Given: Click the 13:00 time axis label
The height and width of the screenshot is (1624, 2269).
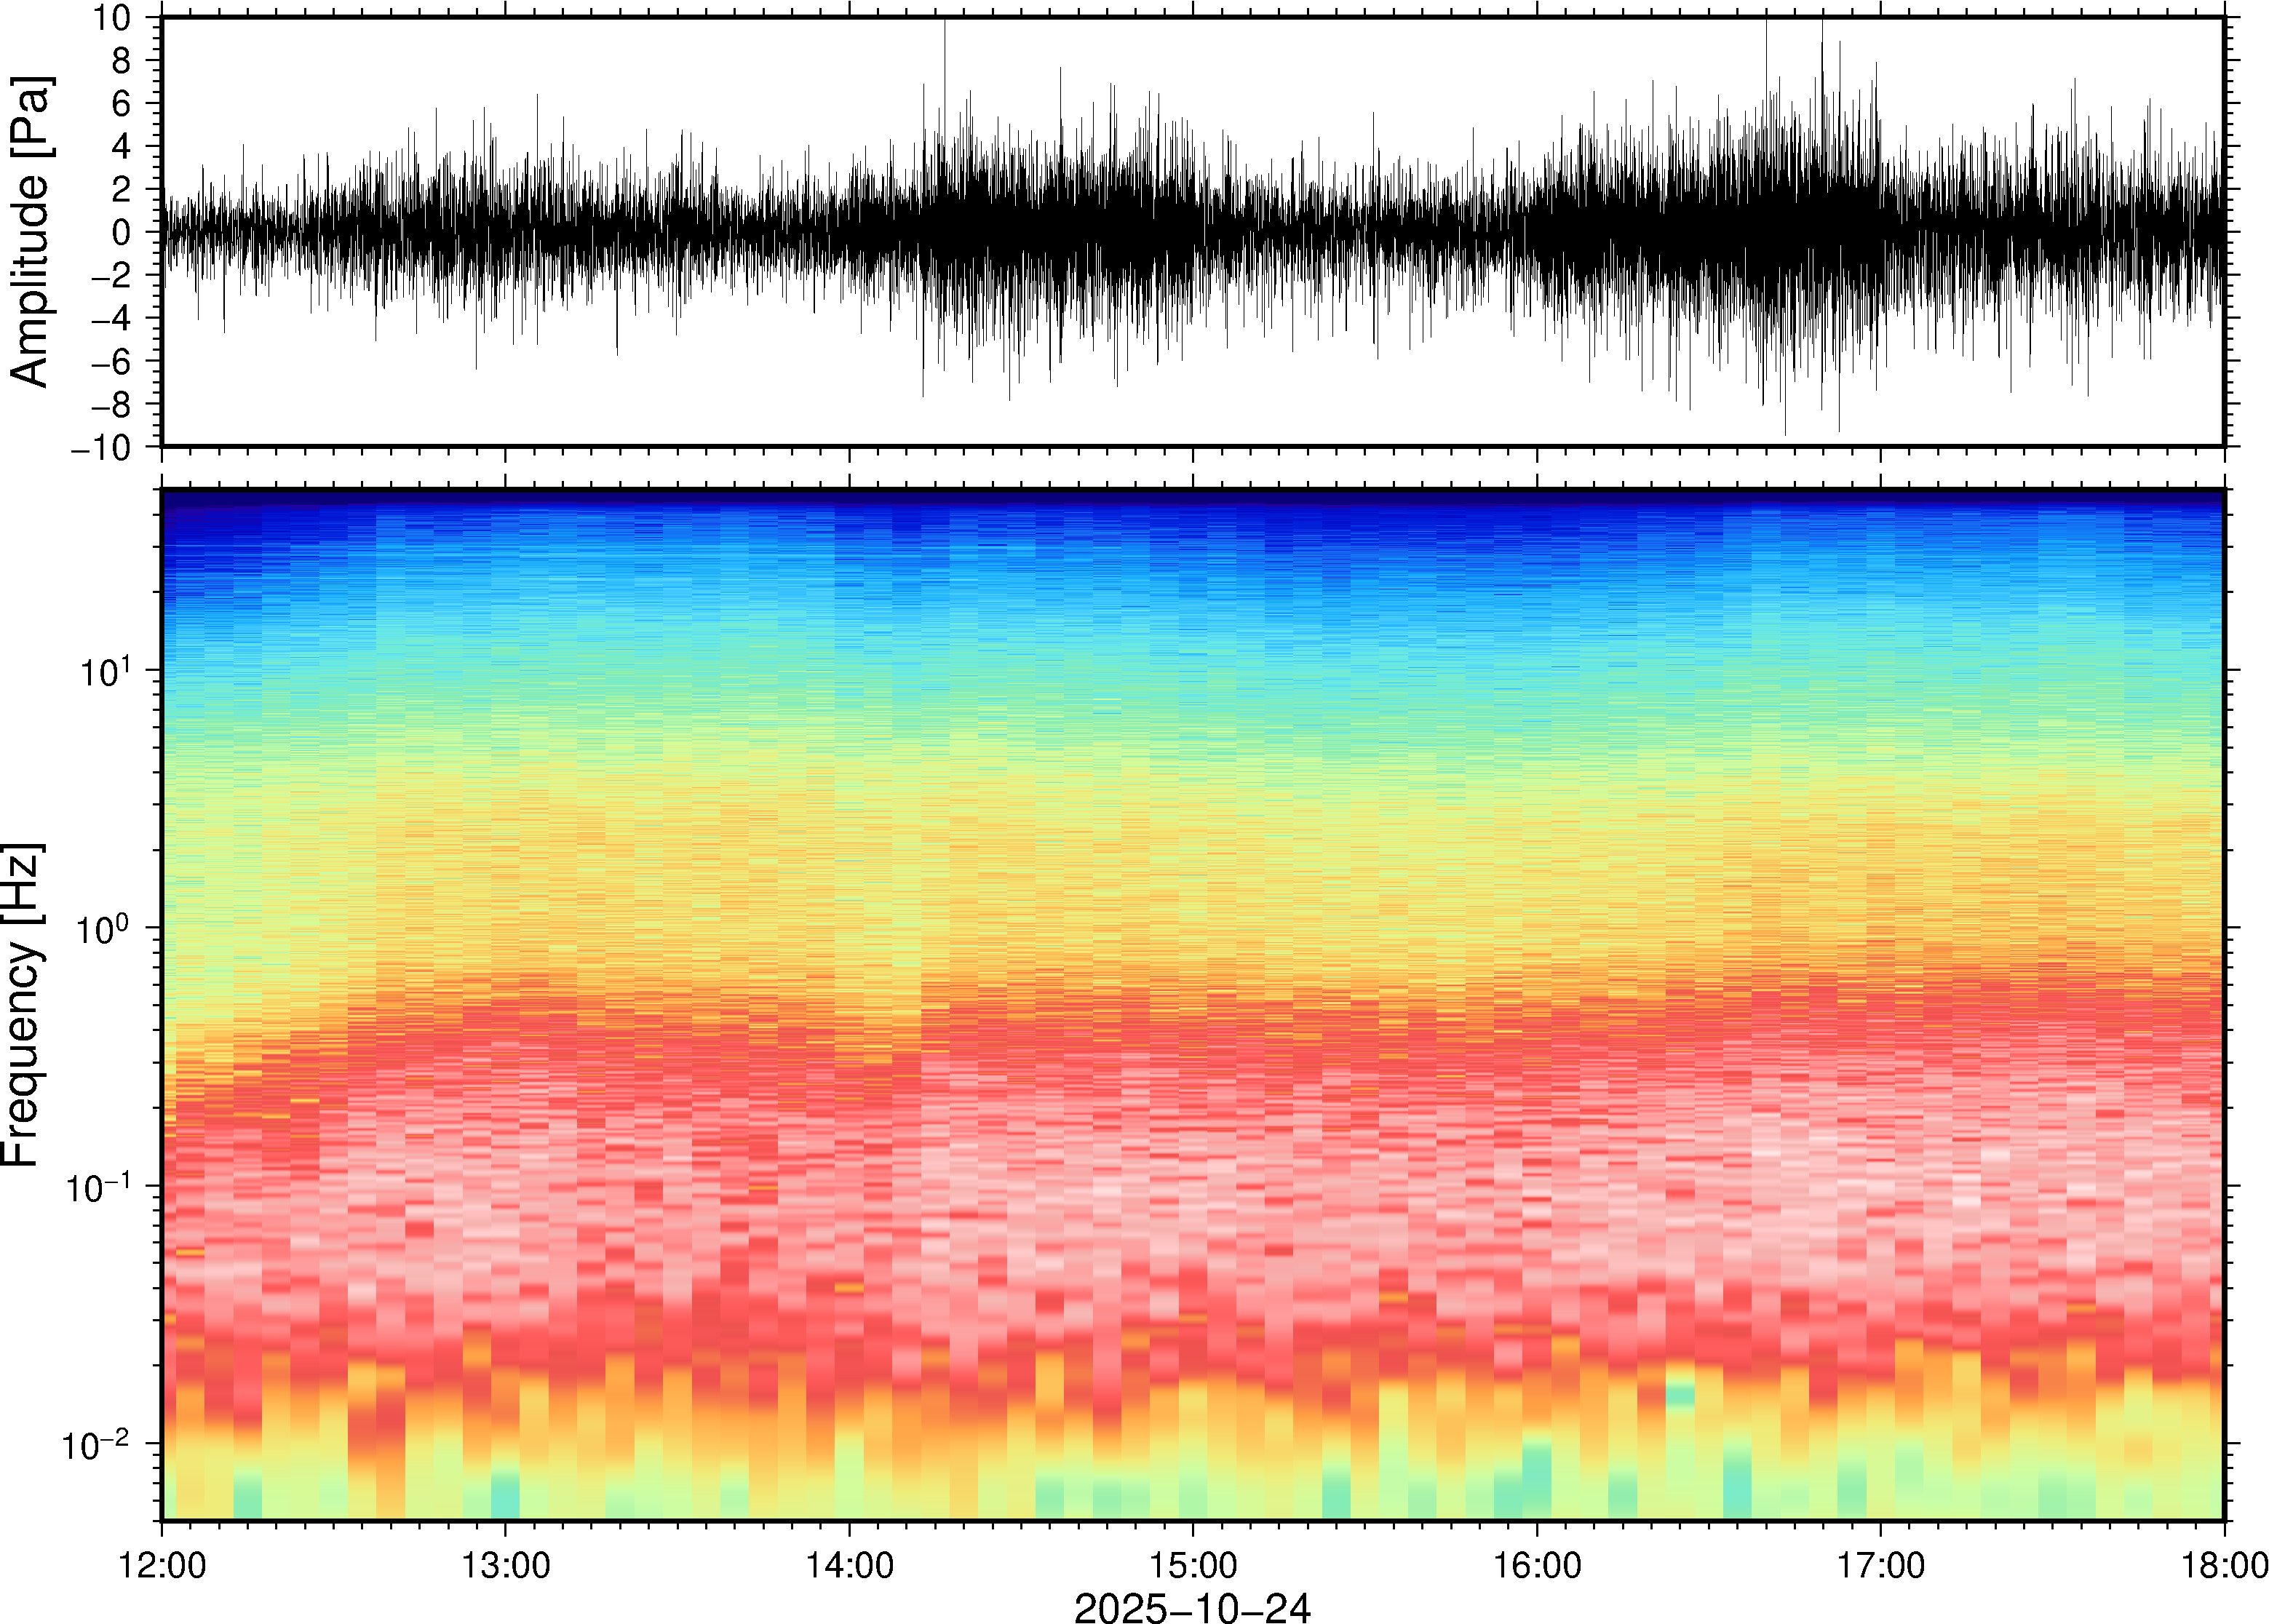Looking at the screenshot, I should (505, 1565).
